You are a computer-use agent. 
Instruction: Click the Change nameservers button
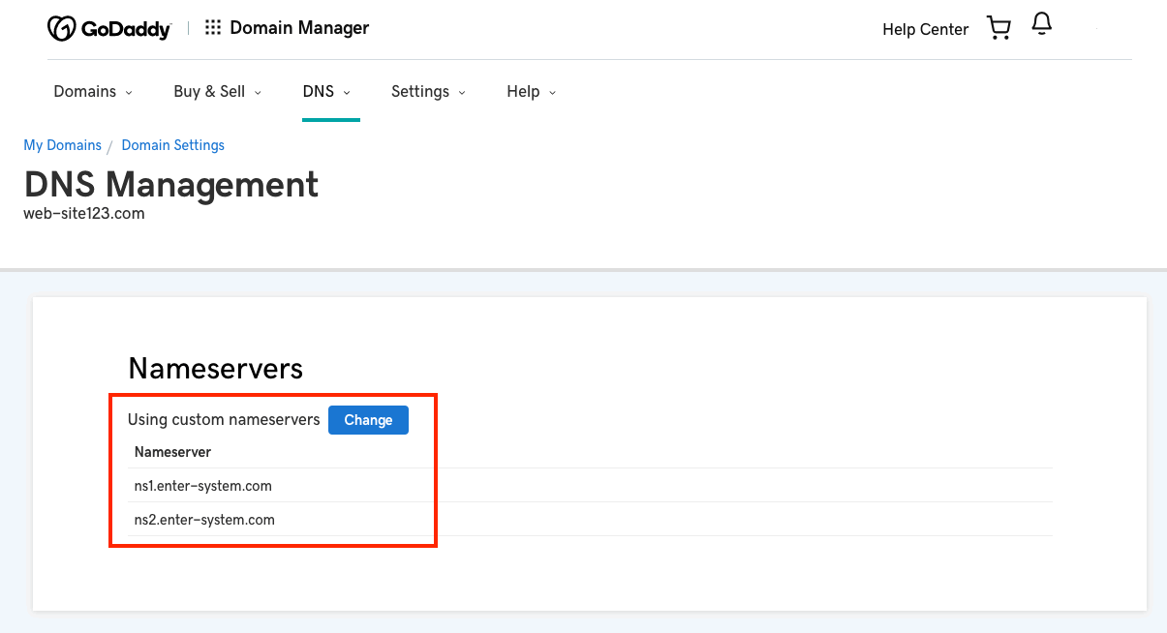(368, 420)
